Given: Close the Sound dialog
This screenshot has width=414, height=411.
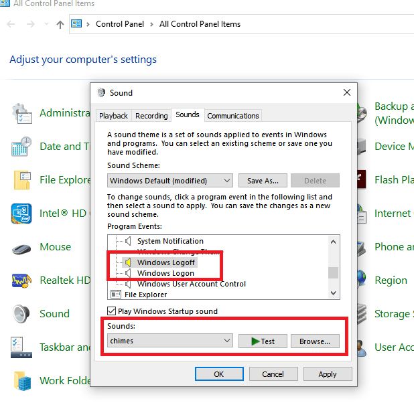Looking at the screenshot, I should pyautogui.click(x=347, y=92).
